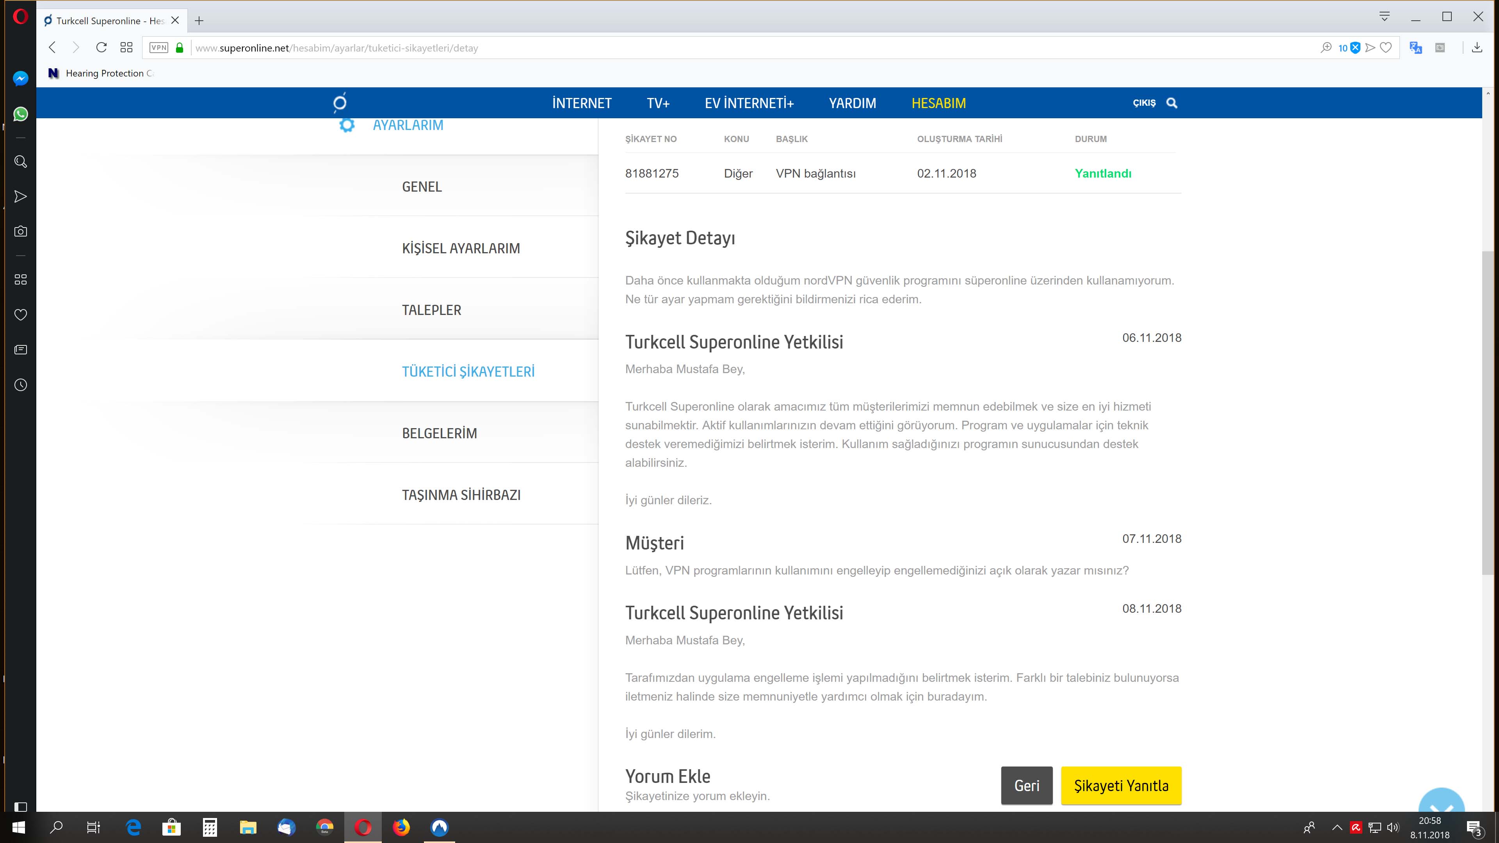The image size is (1499, 843).
Task: Click the Opera menu logo
Action: click(x=20, y=17)
